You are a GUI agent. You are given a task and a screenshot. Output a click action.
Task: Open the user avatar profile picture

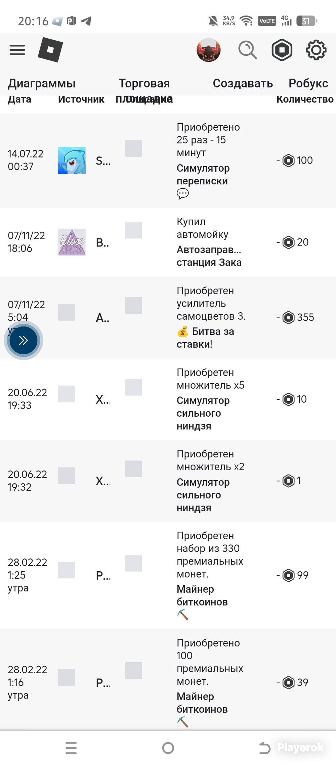(209, 50)
